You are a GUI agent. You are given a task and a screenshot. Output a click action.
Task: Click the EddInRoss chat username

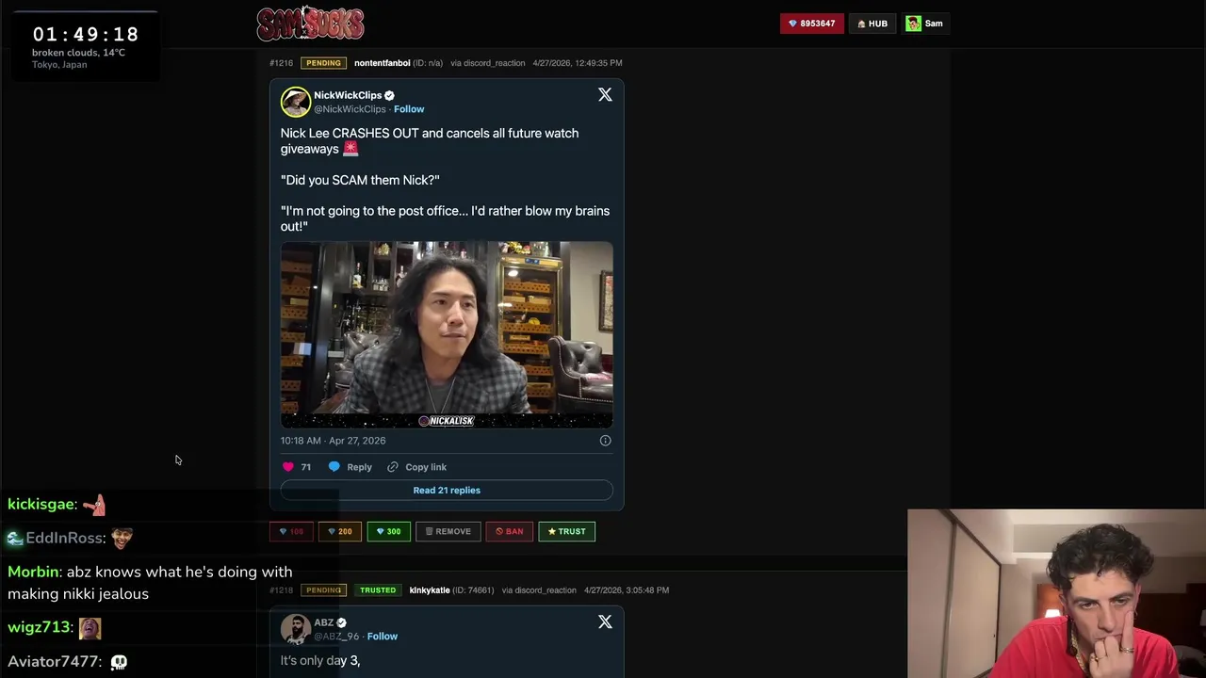click(x=65, y=539)
